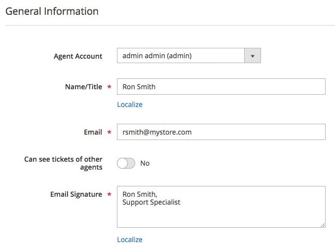335x250 pixels.
Task: Click the 'Email Signature' field label
Action: [x=76, y=194]
